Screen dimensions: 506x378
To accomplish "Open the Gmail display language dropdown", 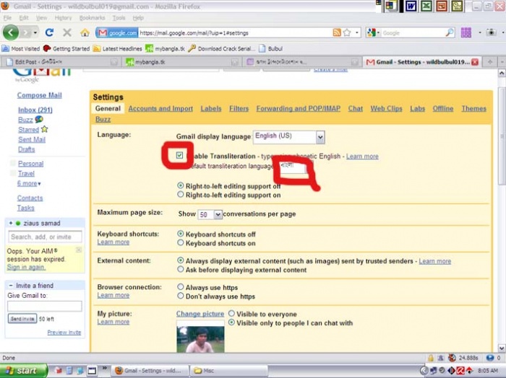I will 289,137.
